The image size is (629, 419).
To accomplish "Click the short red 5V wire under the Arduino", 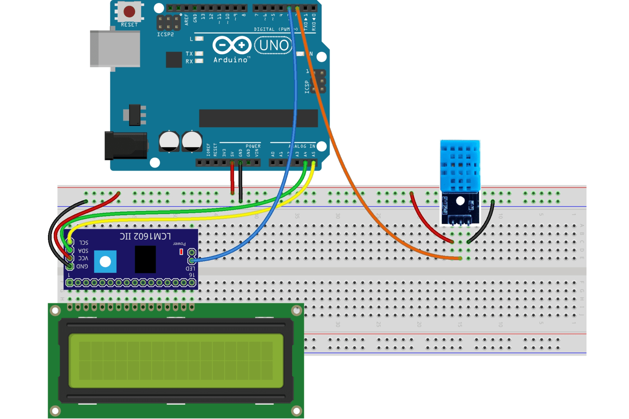I will [x=232, y=178].
